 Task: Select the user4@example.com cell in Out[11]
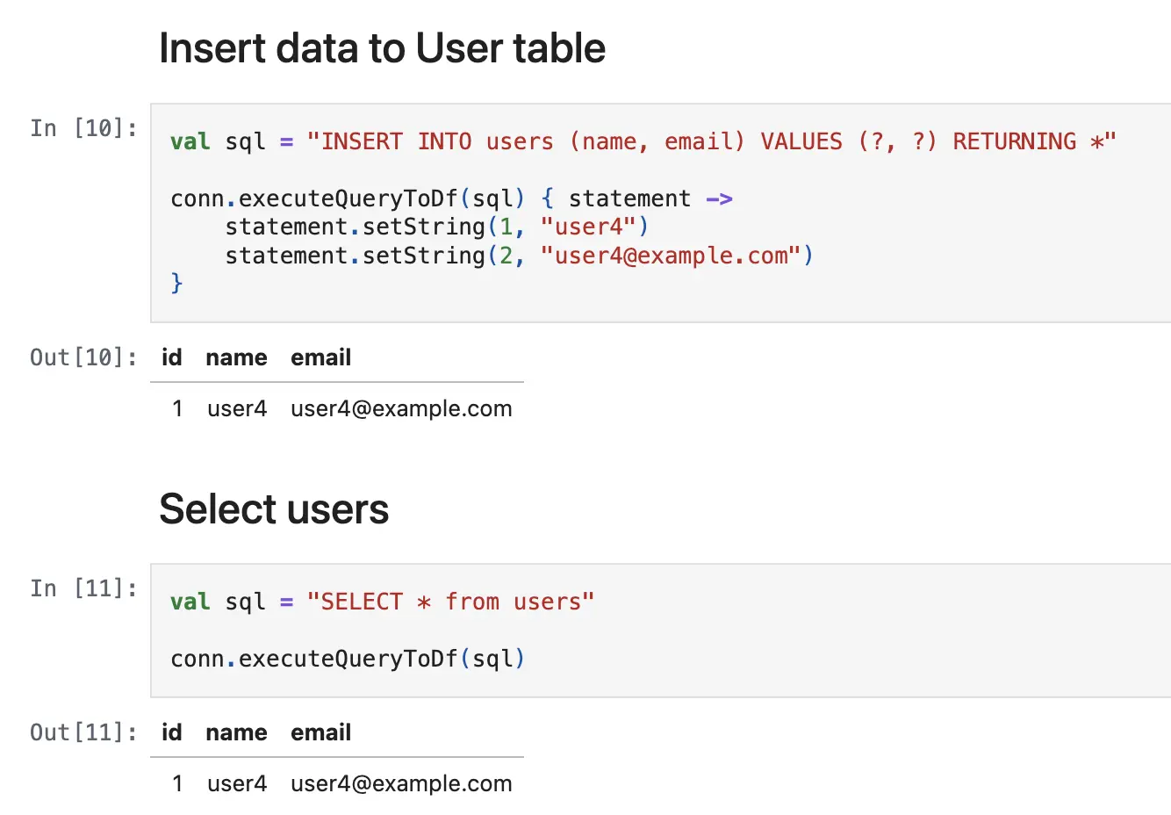tap(401, 783)
